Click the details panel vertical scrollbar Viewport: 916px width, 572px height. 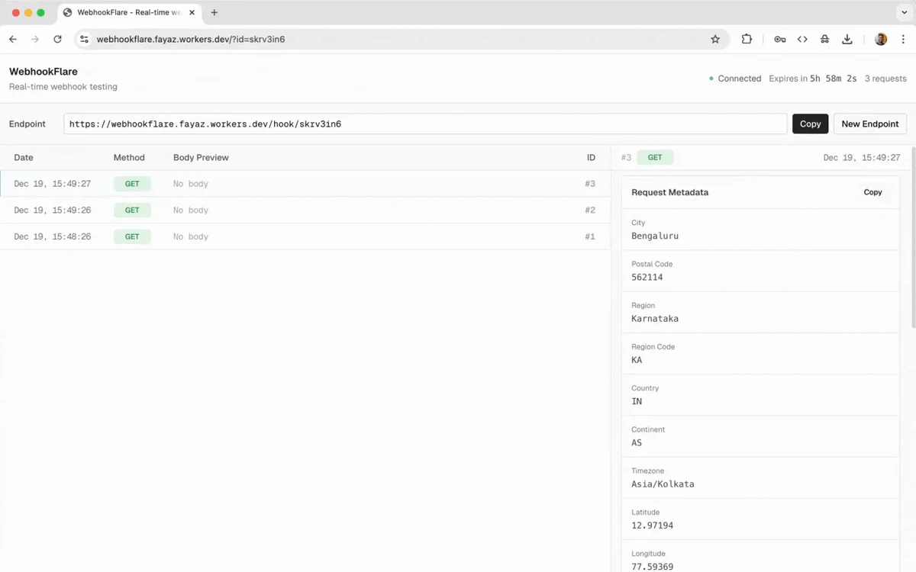[912, 238]
